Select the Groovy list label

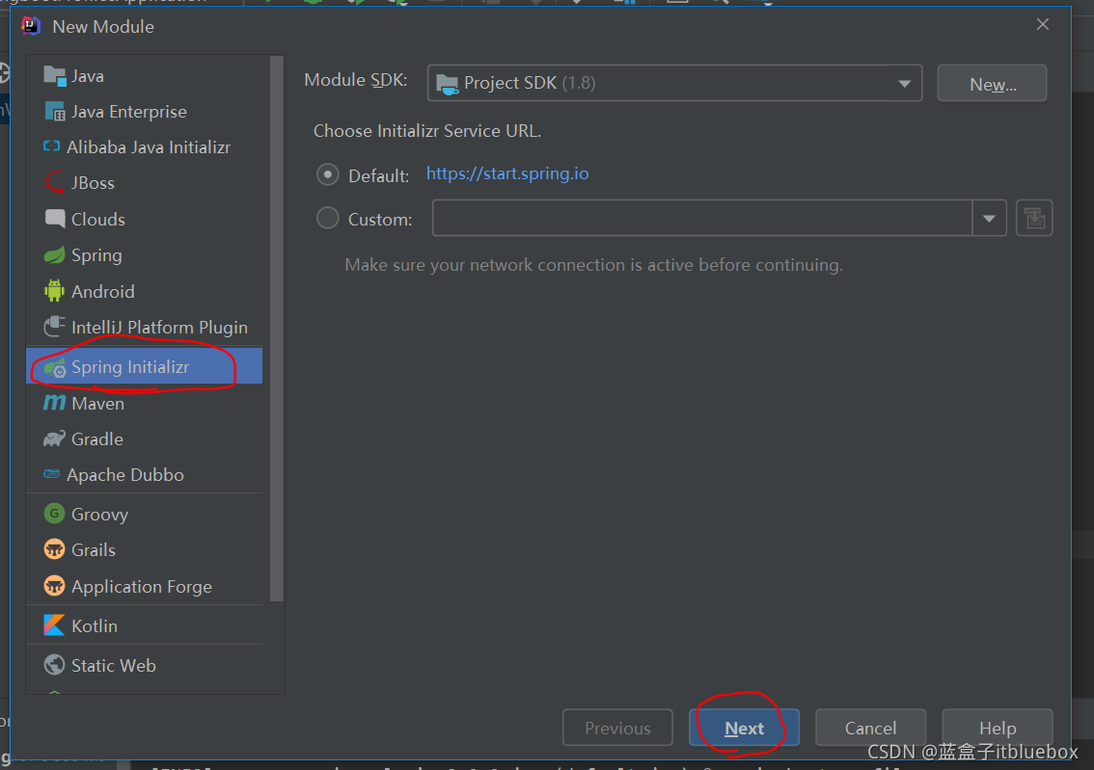coord(99,515)
